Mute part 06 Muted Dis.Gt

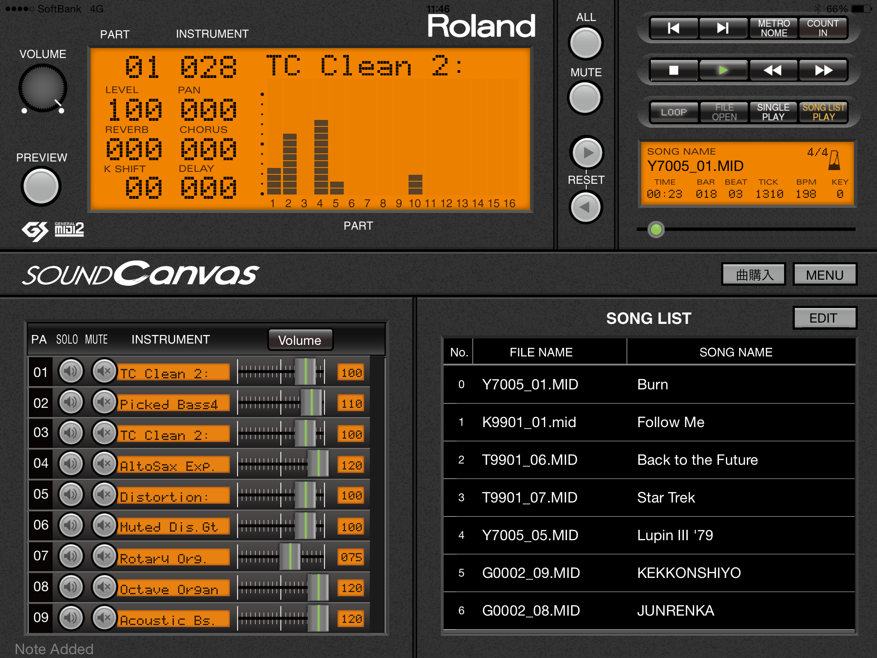pyautogui.click(x=104, y=526)
